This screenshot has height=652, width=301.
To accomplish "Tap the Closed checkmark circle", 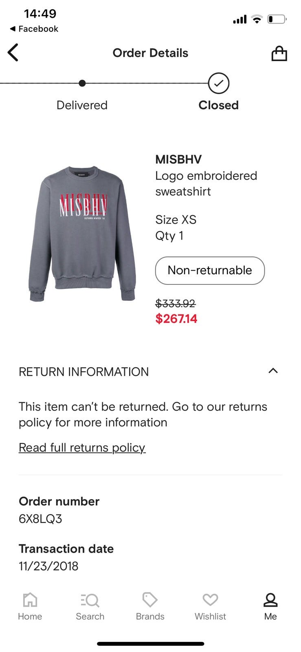I will point(219,83).
